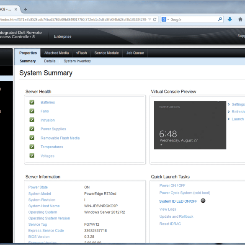The width and height of the screenshot is (245, 245).
Task: Open Update and Rollback task
Action: [x=176, y=217]
